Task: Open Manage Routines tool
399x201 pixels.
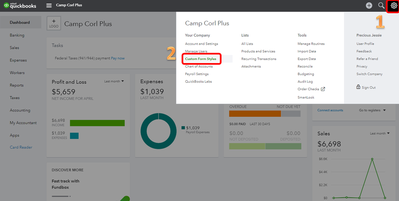Action: click(311, 44)
